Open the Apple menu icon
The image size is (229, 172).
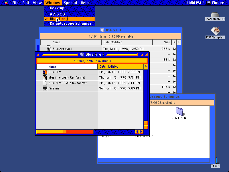tap(6, 3)
